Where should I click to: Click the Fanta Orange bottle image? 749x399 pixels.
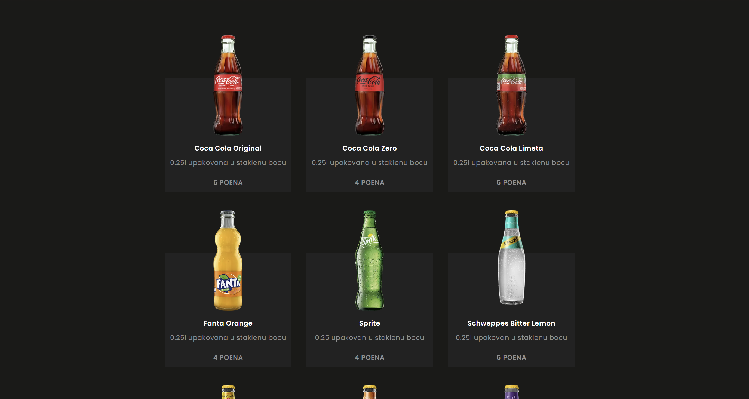tap(228, 268)
